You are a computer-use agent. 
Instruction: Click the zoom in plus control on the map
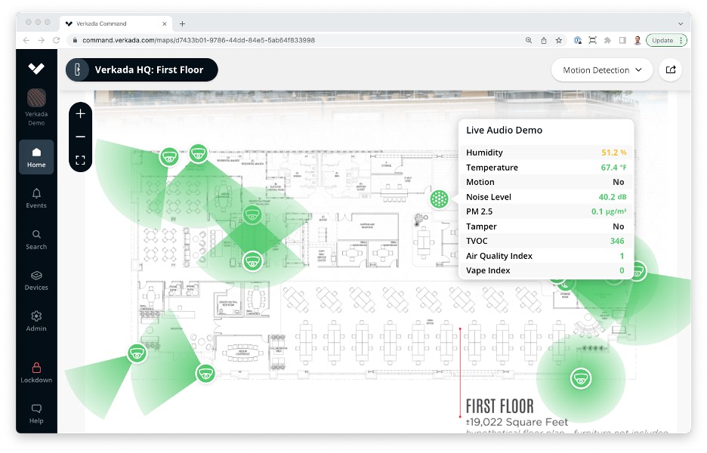pyautogui.click(x=80, y=113)
